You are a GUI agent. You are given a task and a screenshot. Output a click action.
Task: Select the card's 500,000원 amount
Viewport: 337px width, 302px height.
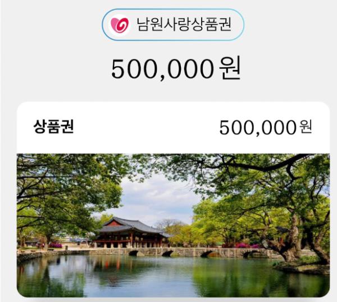[x=266, y=127]
